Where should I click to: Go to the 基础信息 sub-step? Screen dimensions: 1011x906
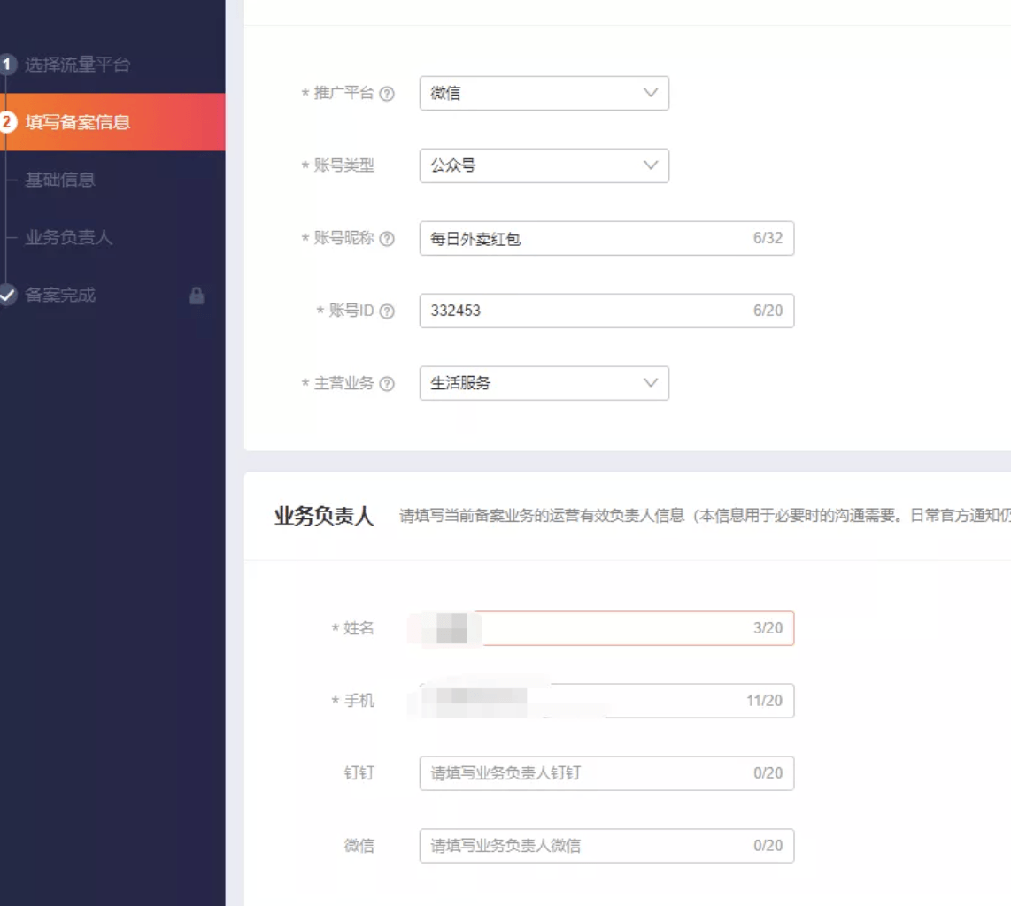[60, 180]
